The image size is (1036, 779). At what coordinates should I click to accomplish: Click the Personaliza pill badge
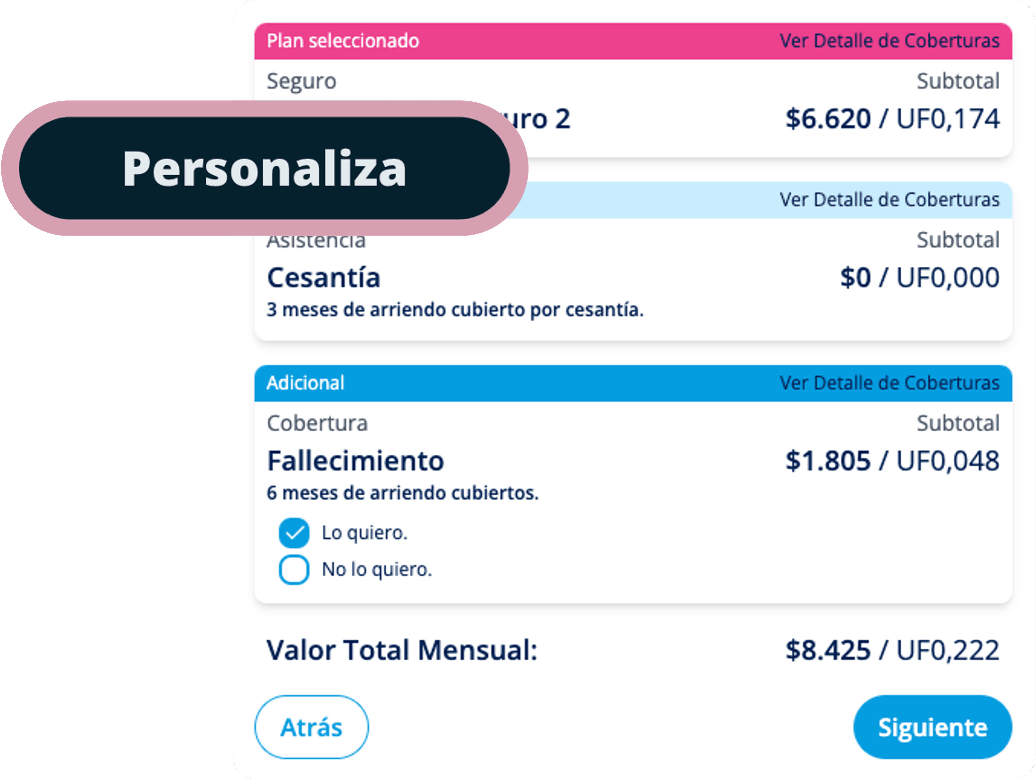coord(264,169)
